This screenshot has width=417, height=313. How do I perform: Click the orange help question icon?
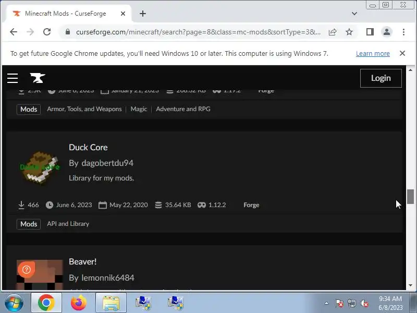tap(27, 270)
